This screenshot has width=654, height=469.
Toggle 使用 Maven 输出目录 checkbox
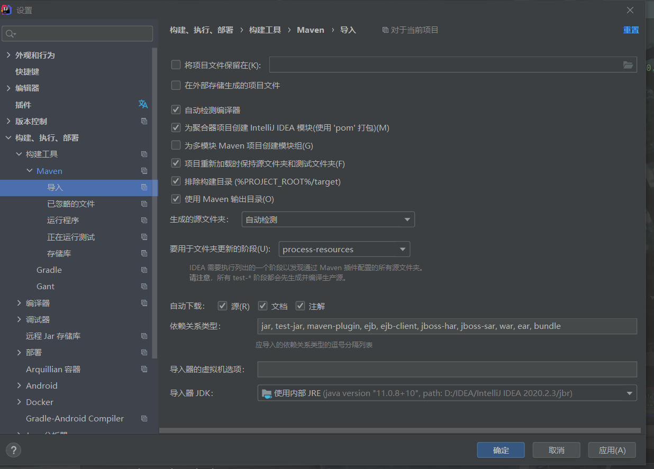click(x=176, y=199)
